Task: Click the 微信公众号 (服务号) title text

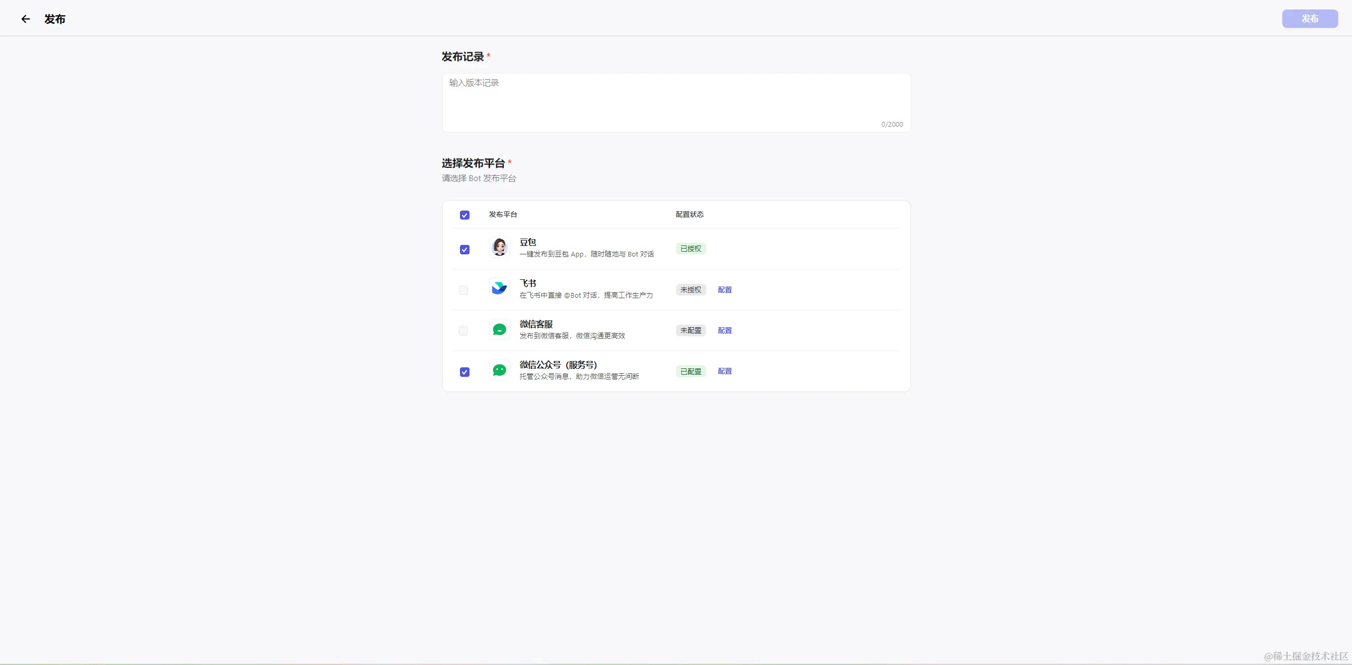Action: (x=558, y=365)
